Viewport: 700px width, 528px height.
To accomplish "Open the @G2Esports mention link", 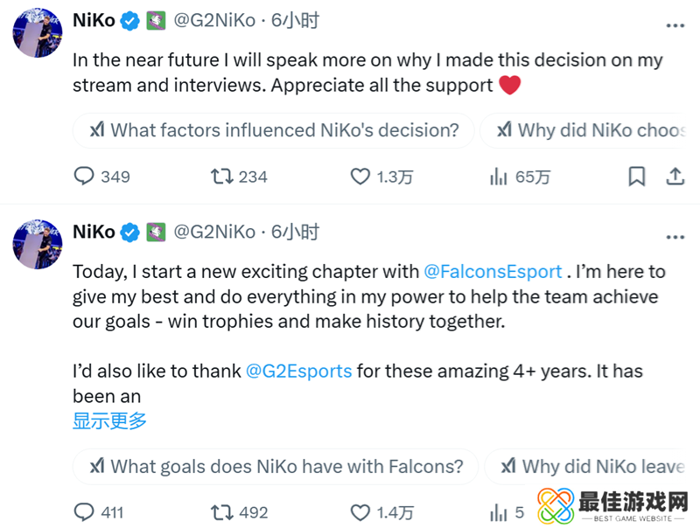I will [x=298, y=372].
